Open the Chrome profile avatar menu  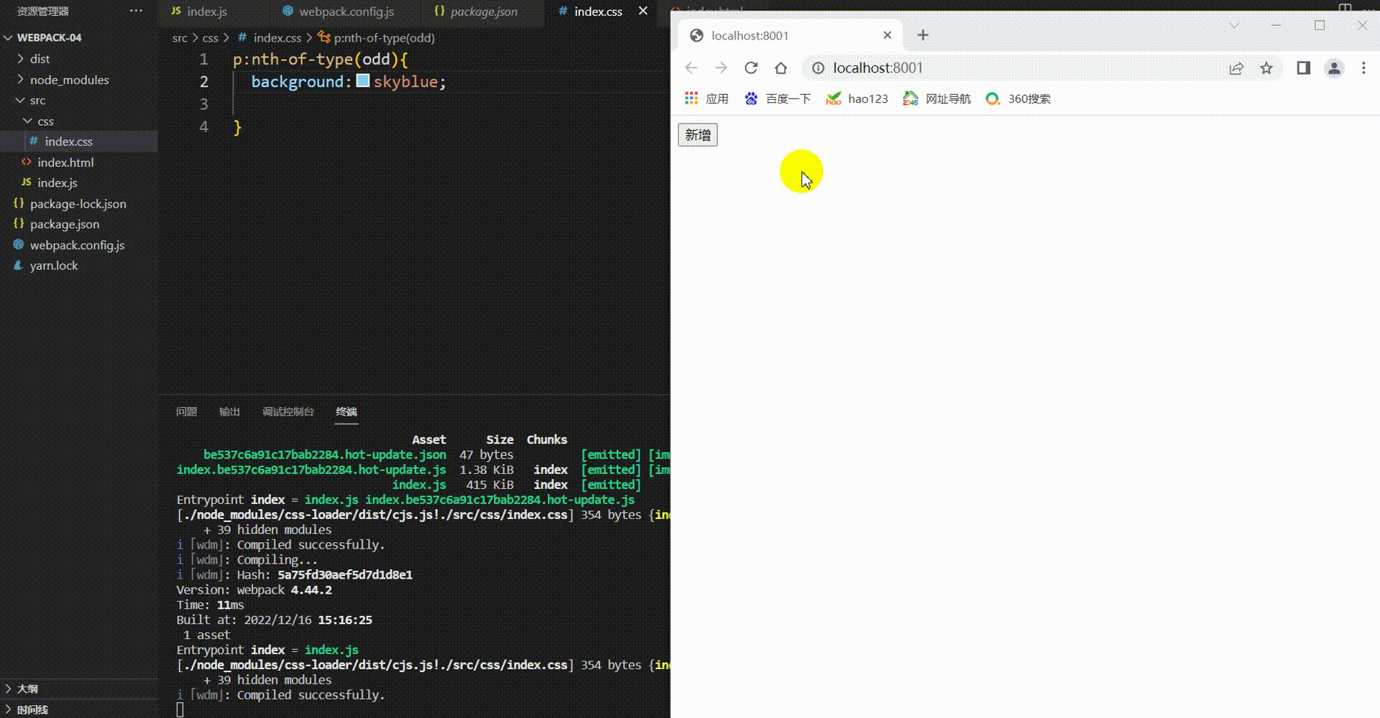[1334, 68]
